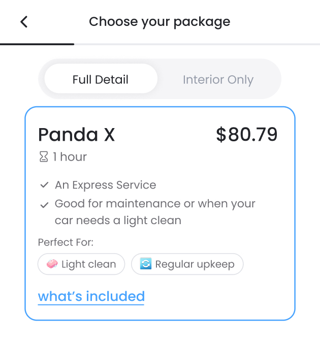Switch to the Interior Only tab

(218, 80)
